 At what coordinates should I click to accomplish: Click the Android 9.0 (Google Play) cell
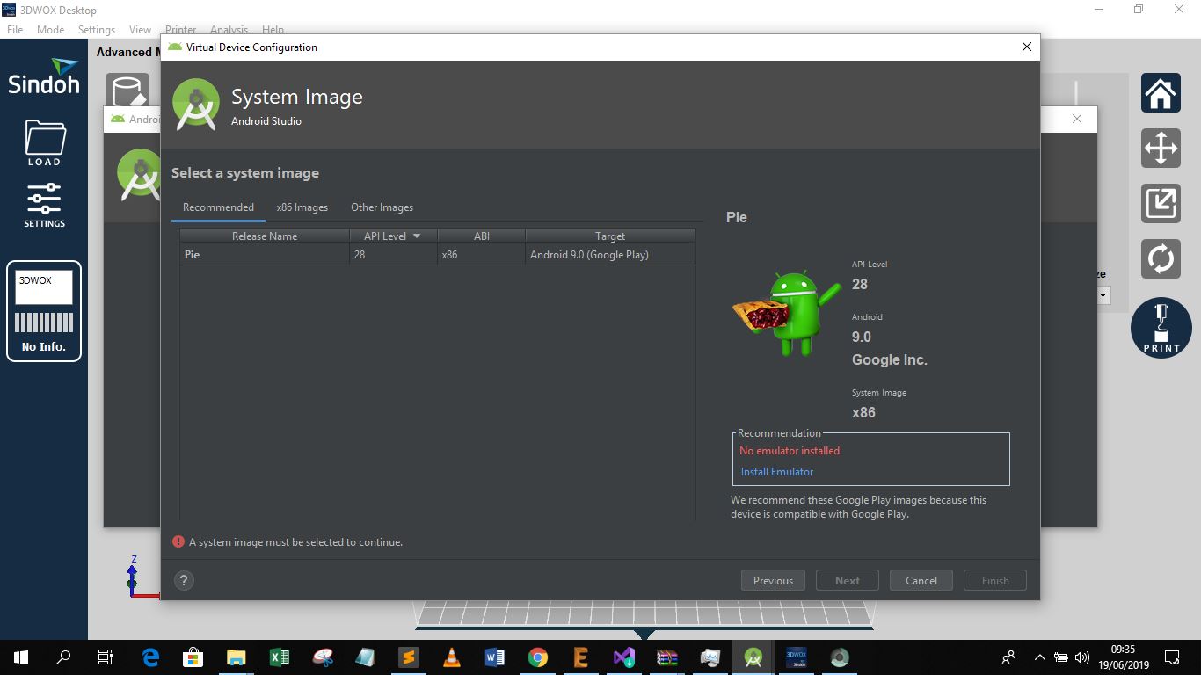(x=610, y=255)
